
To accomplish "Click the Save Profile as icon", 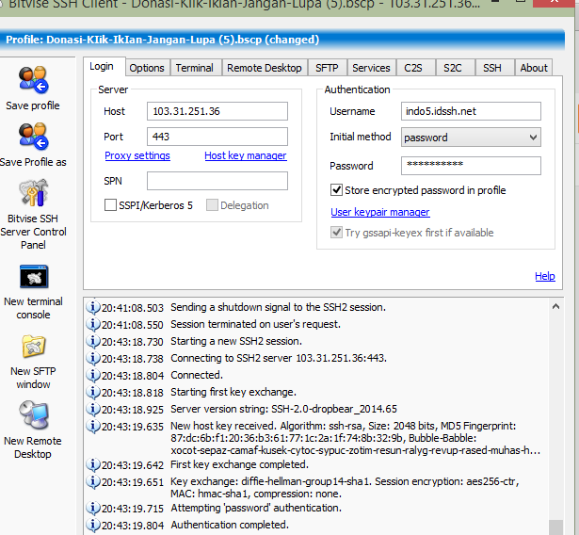I will pos(34,137).
